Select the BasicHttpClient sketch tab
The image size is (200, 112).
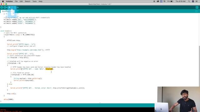click(7, 11)
